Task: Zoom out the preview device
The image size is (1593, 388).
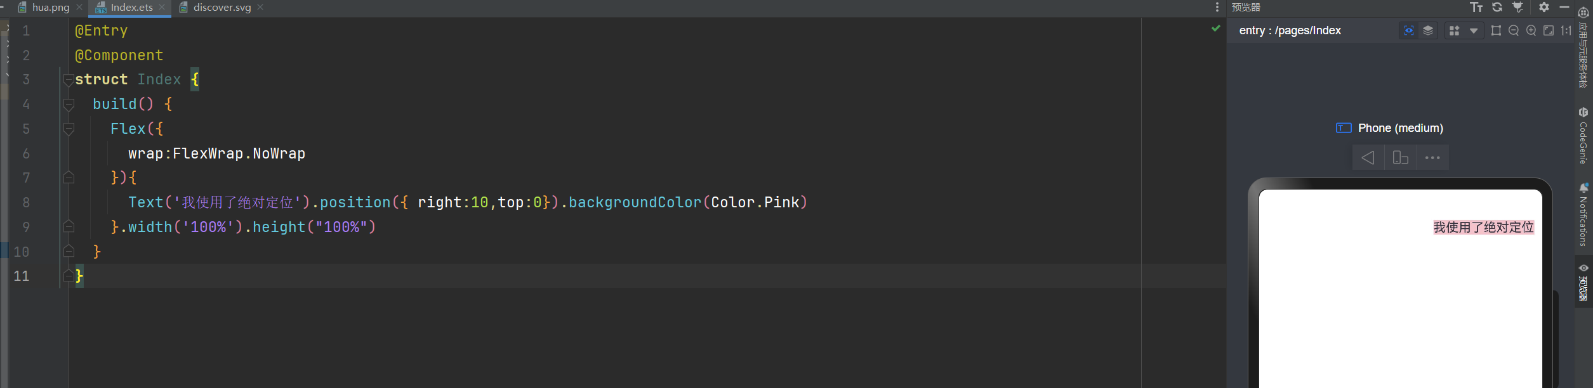Action: (x=1514, y=30)
